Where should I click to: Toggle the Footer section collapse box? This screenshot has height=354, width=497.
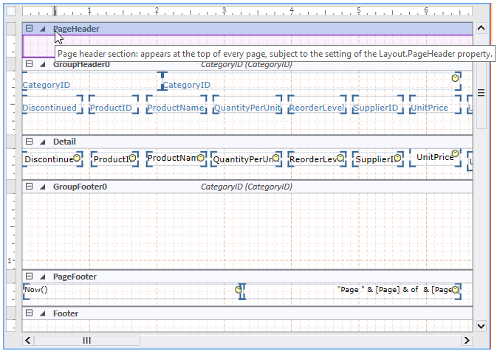pos(30,313)
